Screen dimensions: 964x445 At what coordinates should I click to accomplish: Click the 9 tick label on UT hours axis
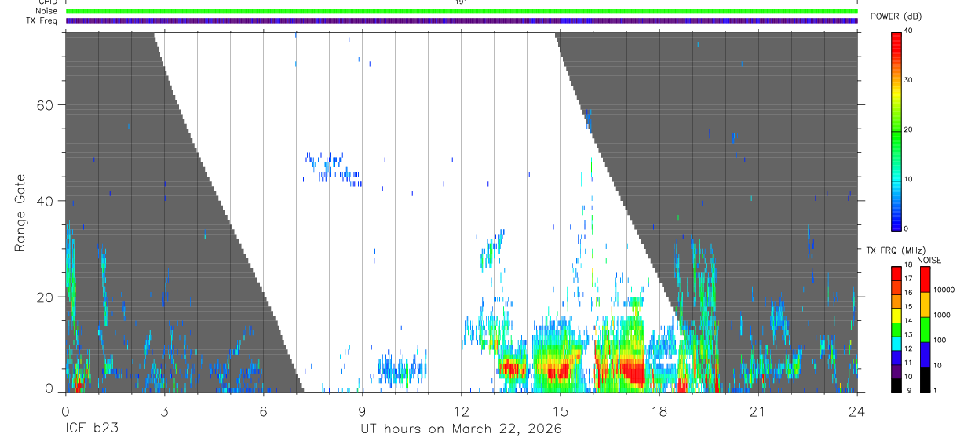[362, 410]
